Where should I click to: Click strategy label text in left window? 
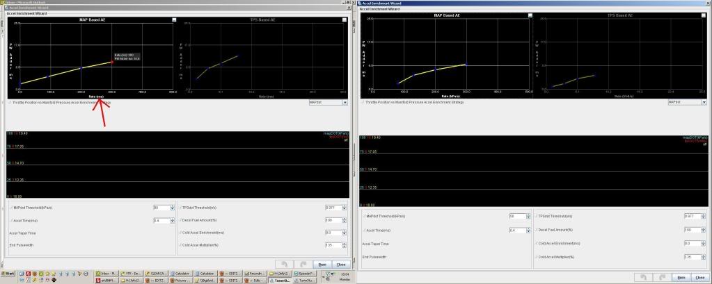(x=61, y=103)
